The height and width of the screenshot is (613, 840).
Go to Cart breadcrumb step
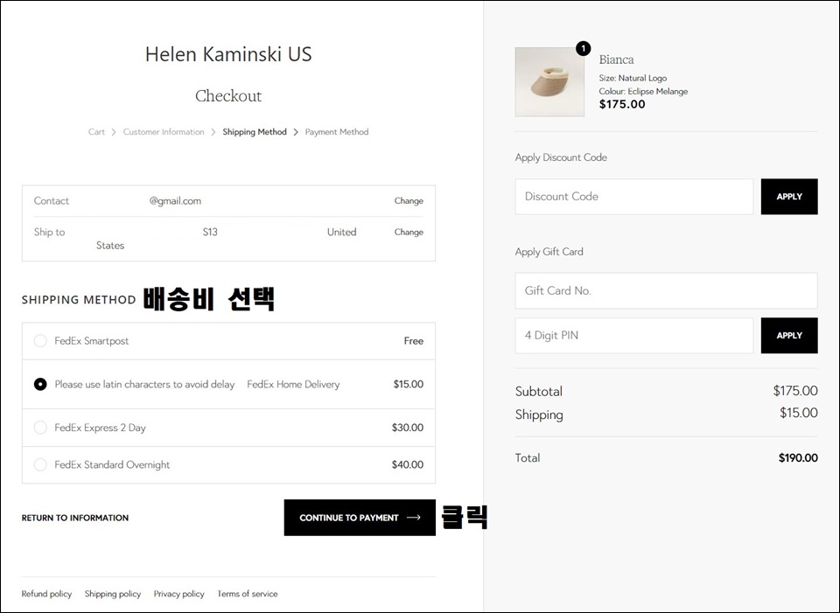coord(96,132)
